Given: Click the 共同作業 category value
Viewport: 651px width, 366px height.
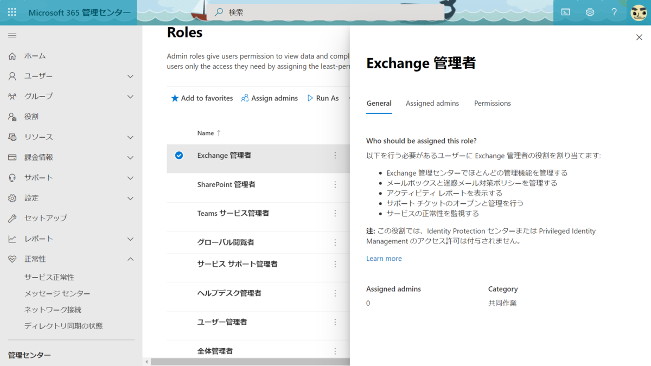Looking at the screenshot, I should click(502, 303).
